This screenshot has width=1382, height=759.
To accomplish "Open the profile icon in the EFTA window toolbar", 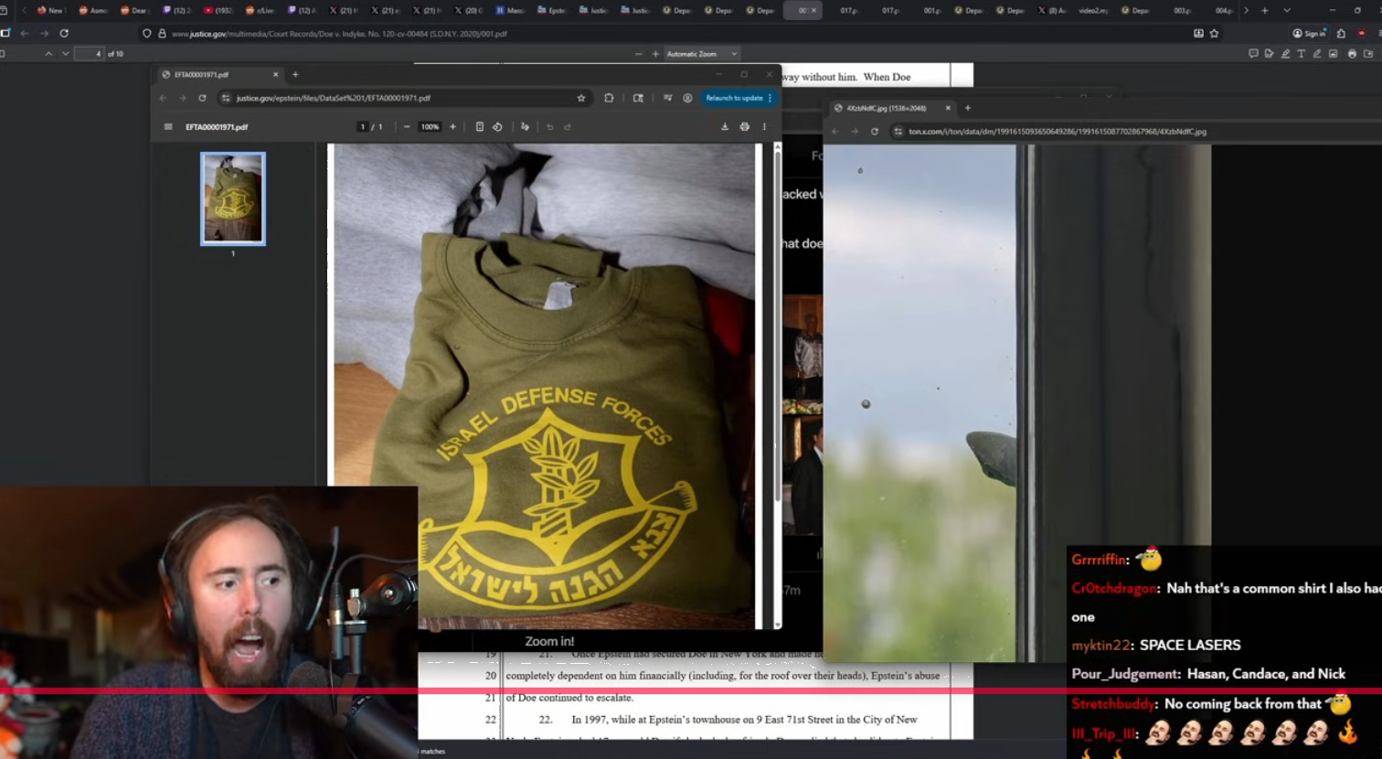I will click(687, 98).
